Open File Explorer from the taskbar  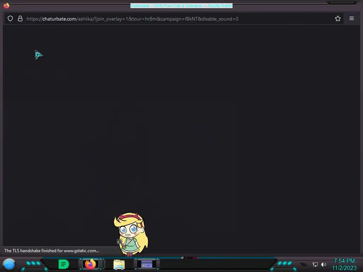(119, 264)
